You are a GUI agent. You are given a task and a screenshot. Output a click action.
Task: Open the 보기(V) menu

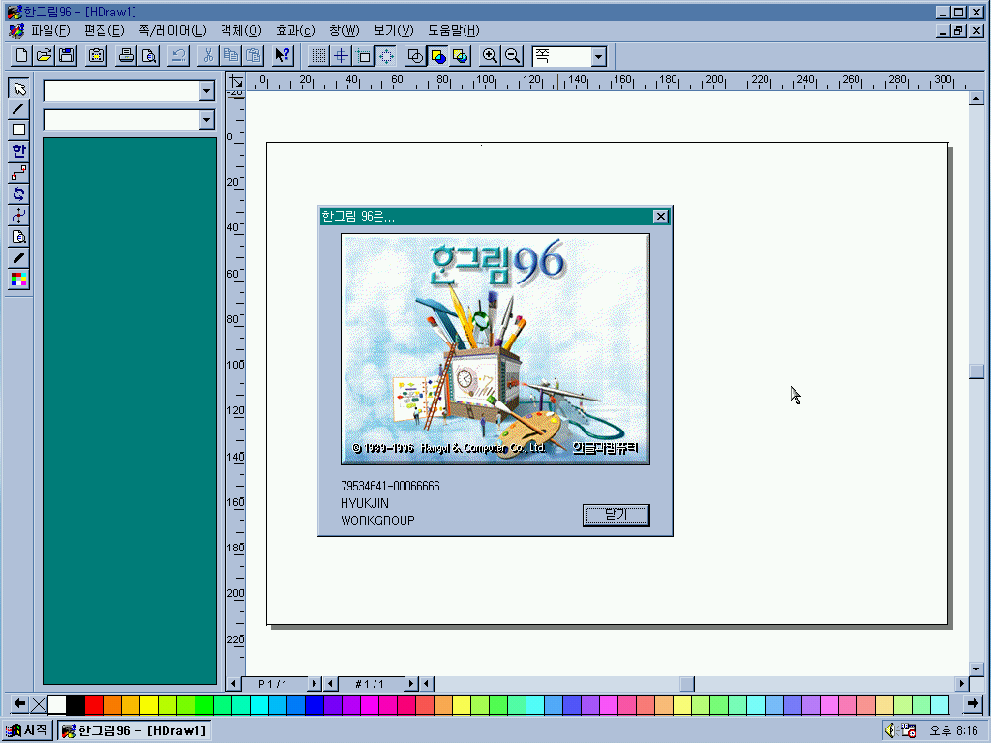pos(393,30)
